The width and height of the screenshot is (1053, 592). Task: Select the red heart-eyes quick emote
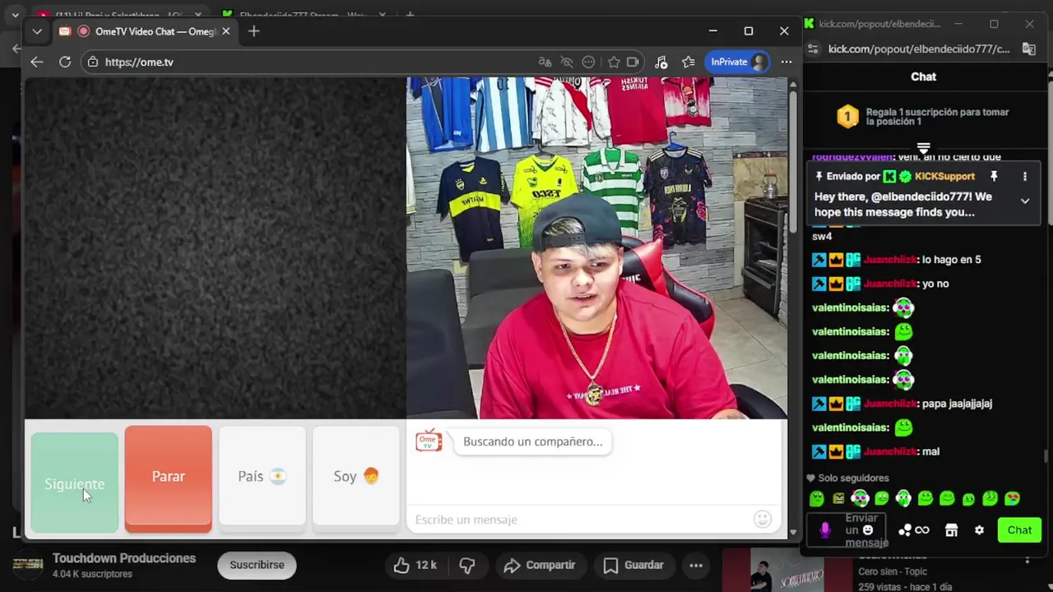coord(1012,498)
